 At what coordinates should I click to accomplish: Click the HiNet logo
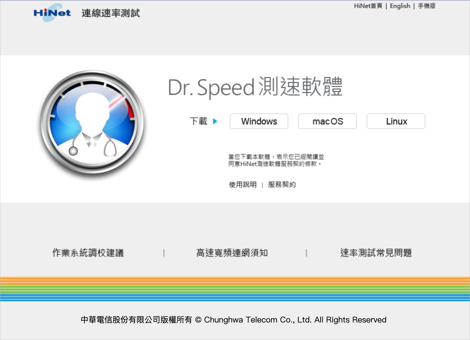click(52, 12)
